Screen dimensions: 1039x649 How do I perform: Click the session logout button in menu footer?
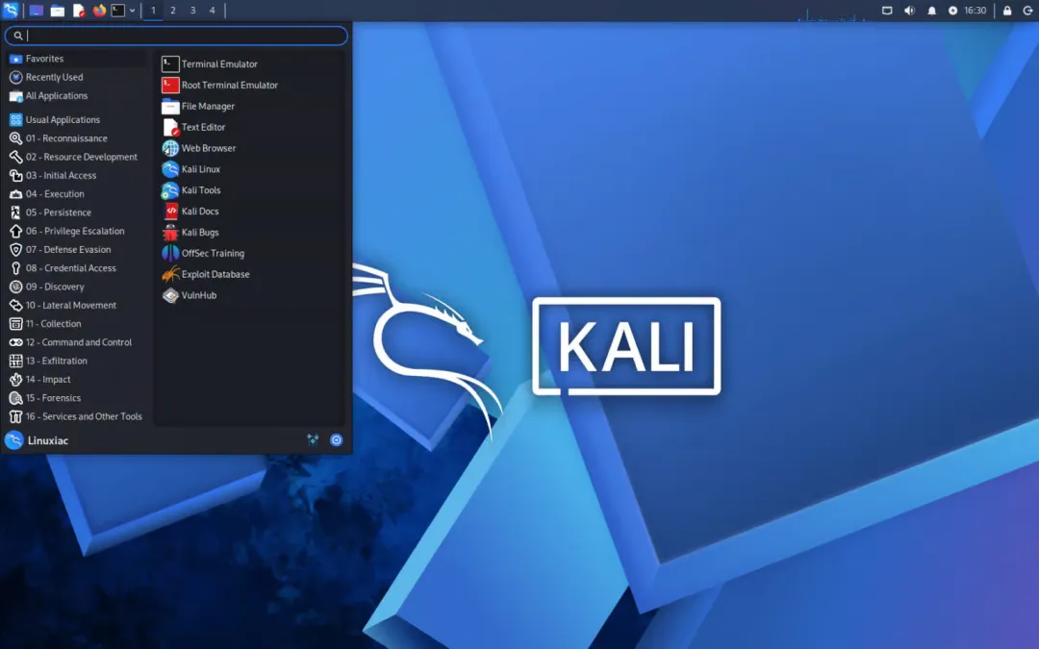337,439
